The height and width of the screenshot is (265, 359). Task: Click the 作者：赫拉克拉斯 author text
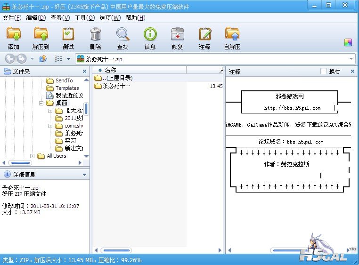click(x=286, y=164)
